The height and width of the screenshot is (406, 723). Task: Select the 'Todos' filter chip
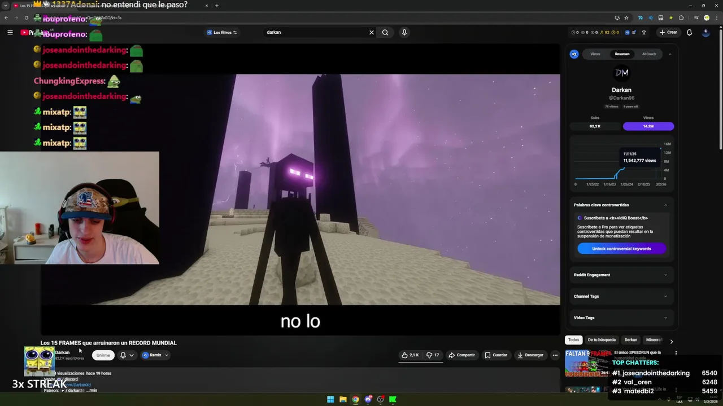click(x=573, y=340)
